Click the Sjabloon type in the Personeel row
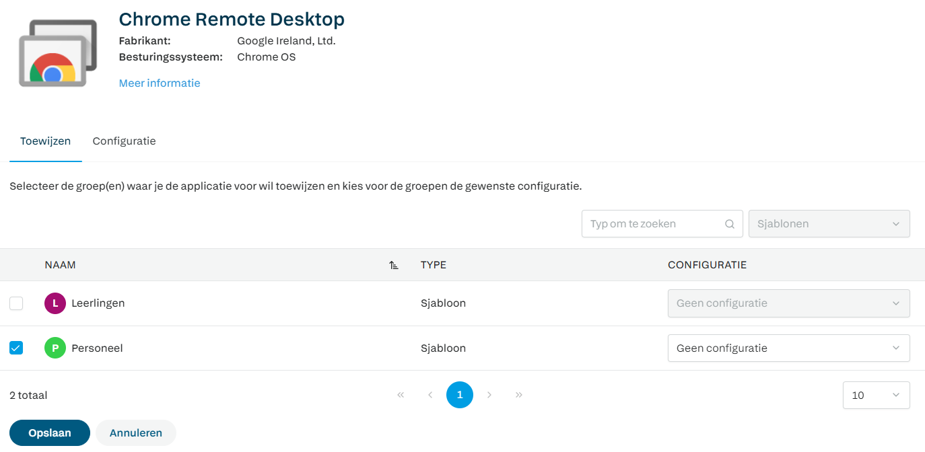Screen dimensions: 925x452 pos(444,348)
